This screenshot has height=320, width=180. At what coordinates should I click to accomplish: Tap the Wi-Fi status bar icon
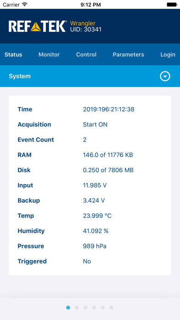(x=25, y=4)
